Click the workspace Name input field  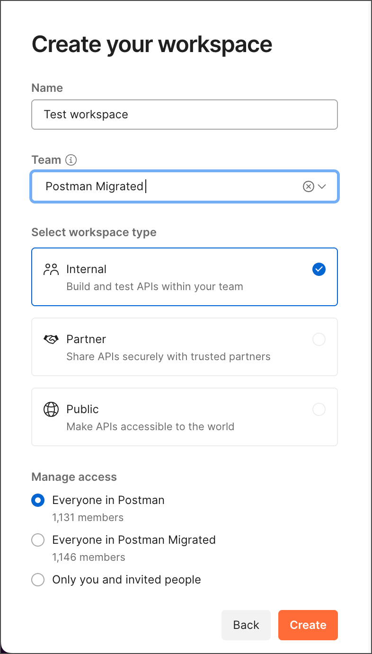[x=184, y=115]
